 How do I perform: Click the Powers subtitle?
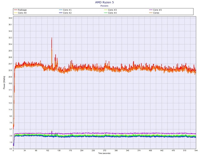(x=104, y=6)
